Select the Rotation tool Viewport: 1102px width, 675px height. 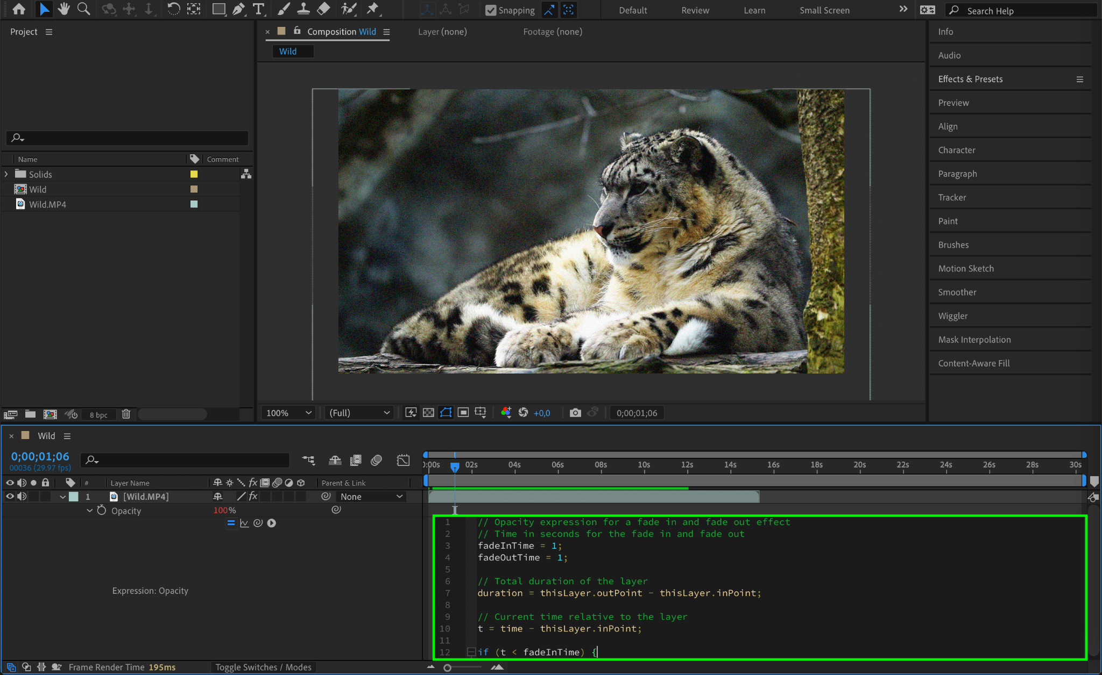pos(173,9)
